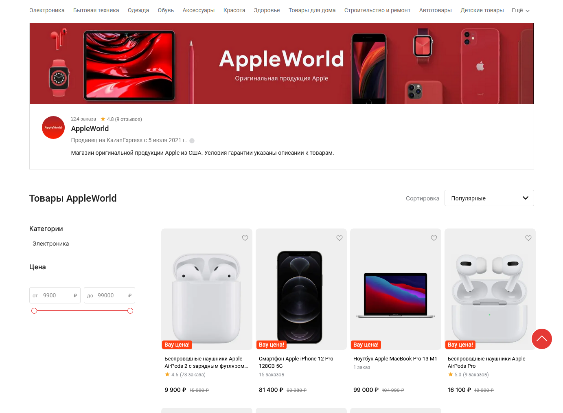Open Смартфон Apple iPhone 12 Pro link
Screen dimensions: 563x413
point(296,362)
